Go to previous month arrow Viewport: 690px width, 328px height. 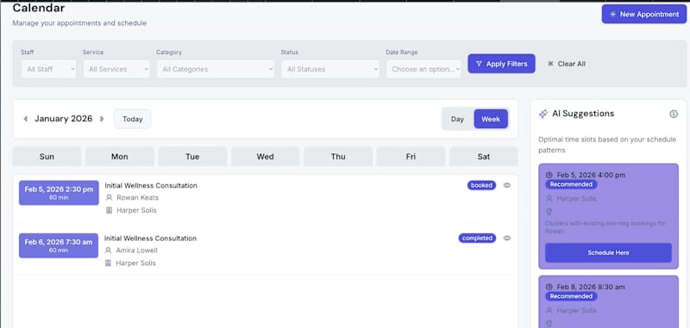[x=26, y=119]
